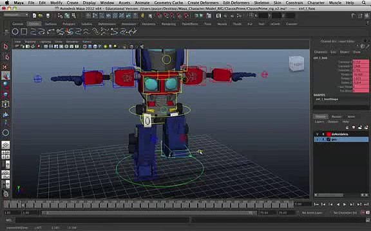
Task: Toggle auto keyframe button at bottom right
Action: coord(363,213)
